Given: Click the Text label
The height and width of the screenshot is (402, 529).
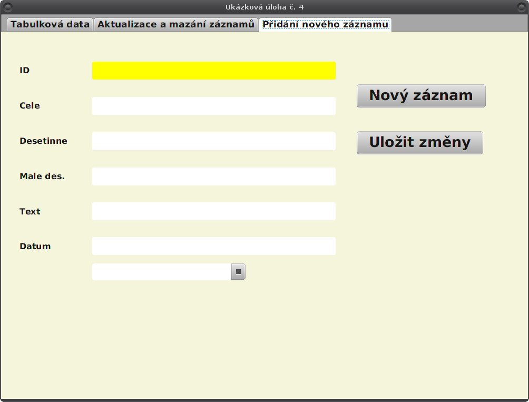Looking at the screenshot, I should tap(30, 211).
